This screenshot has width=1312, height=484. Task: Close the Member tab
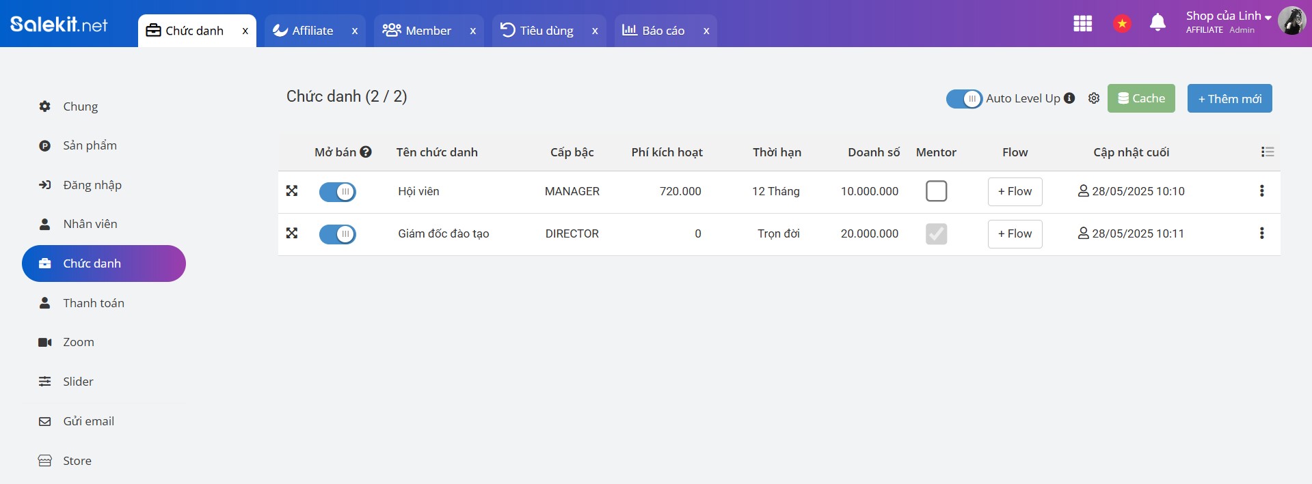tap(472, 31)
